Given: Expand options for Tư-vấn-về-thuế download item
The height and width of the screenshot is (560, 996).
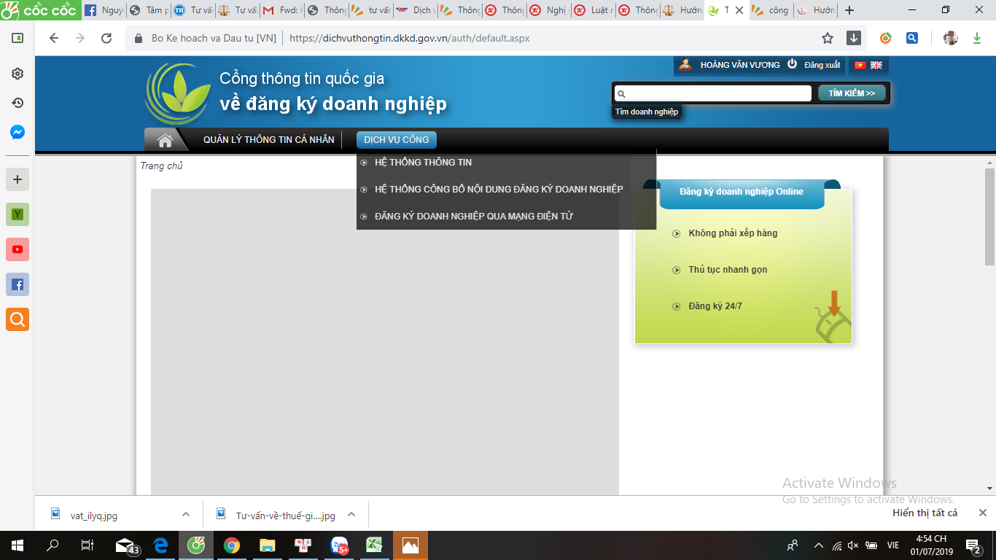Looking at the screenshot, I should click(351, 515).
